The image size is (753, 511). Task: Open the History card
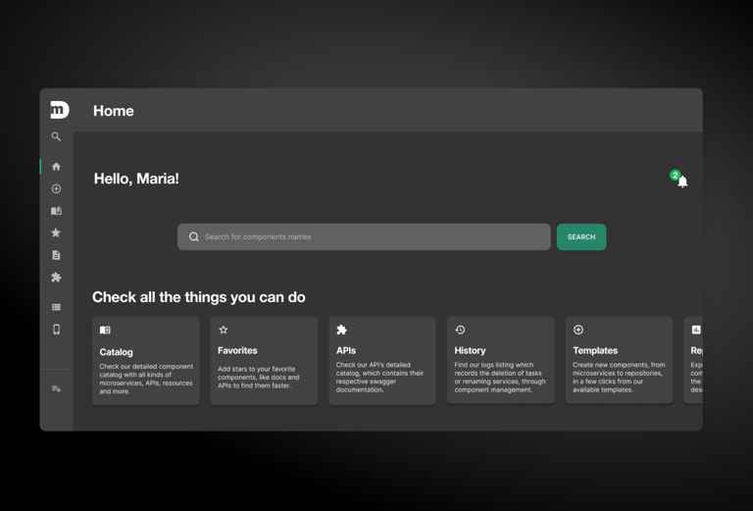500,360
